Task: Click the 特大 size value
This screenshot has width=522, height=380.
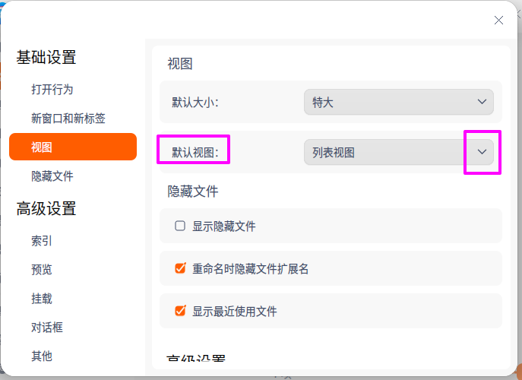Action: click(x=324, y=102)
